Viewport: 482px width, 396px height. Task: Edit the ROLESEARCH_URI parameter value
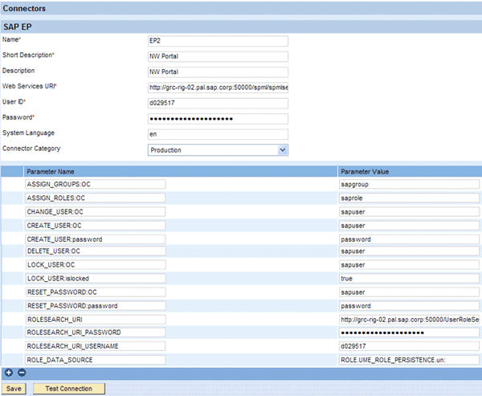click(409, 319)
